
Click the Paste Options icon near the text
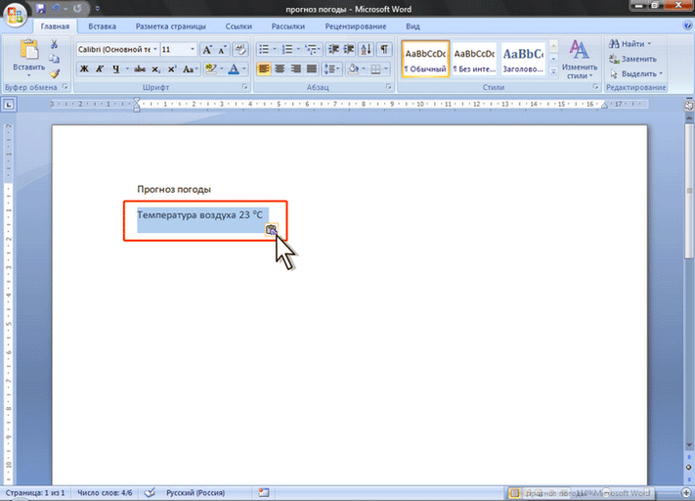point(271,229)
